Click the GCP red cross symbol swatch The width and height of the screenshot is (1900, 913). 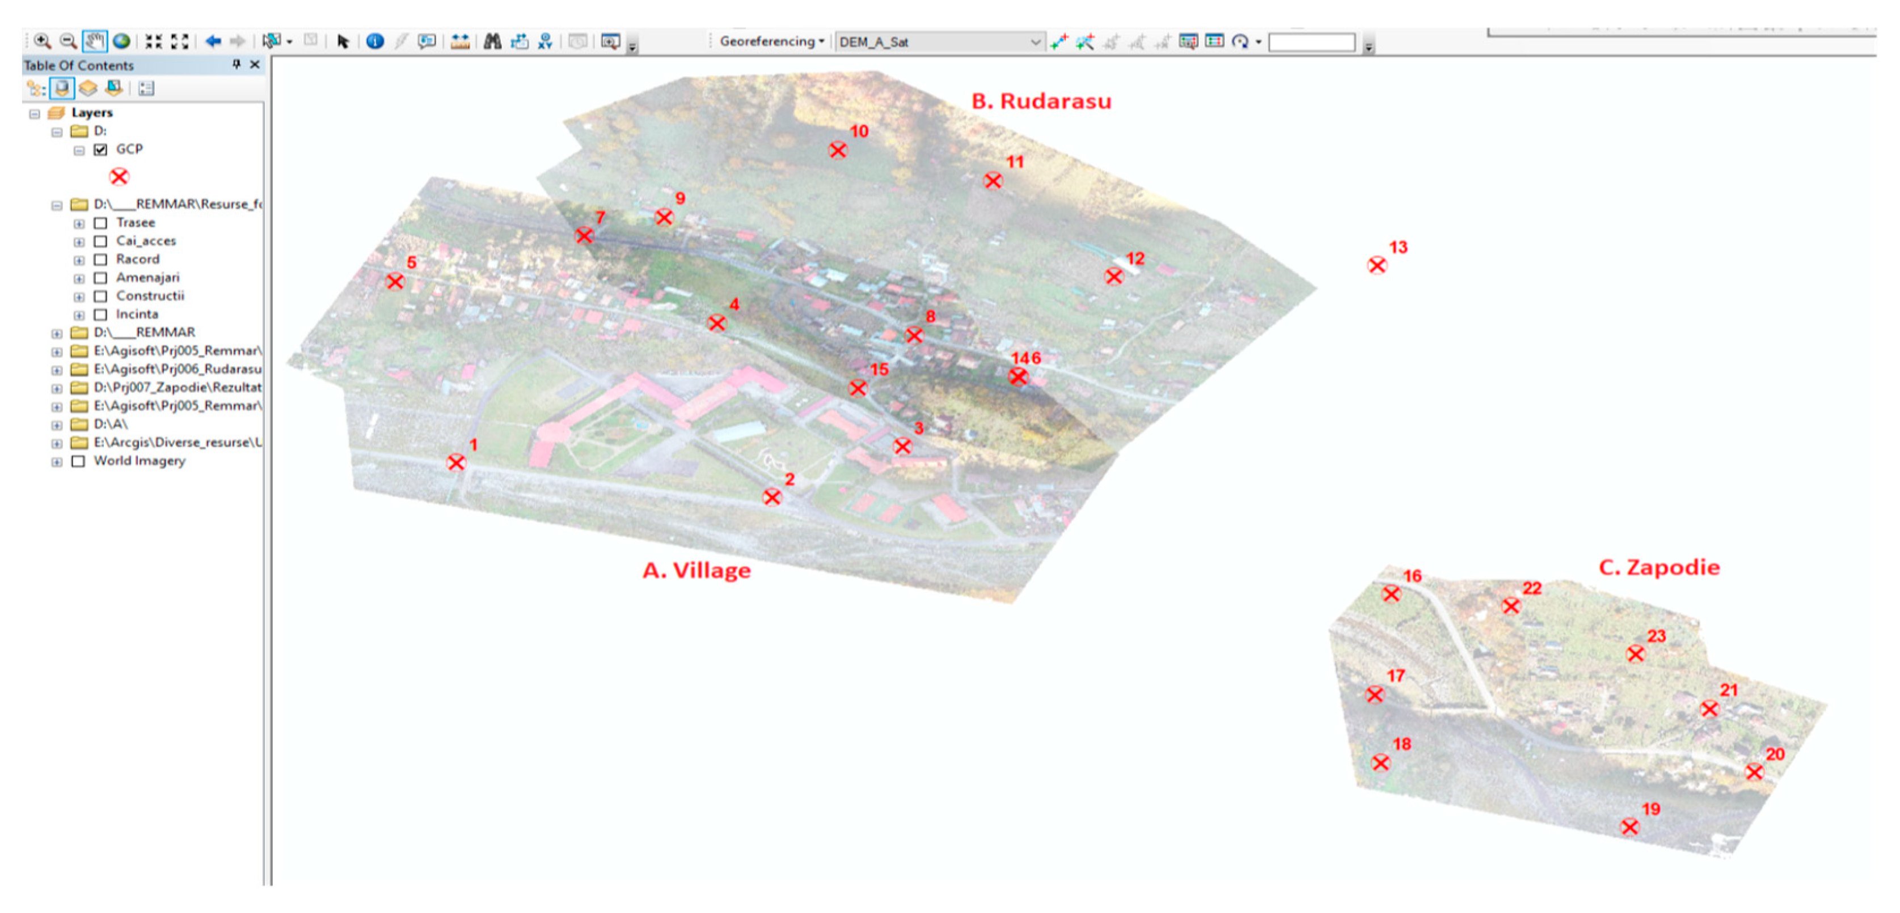point(119,177)
